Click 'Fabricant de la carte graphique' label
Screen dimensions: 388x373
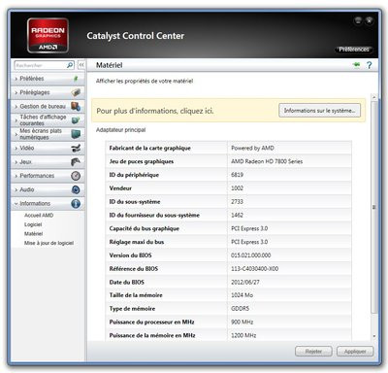tap(149, 148)
